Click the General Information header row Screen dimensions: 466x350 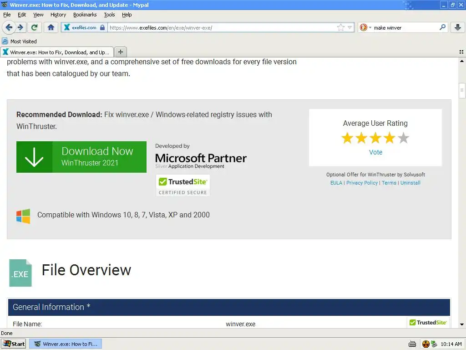(x=229, y=307)
